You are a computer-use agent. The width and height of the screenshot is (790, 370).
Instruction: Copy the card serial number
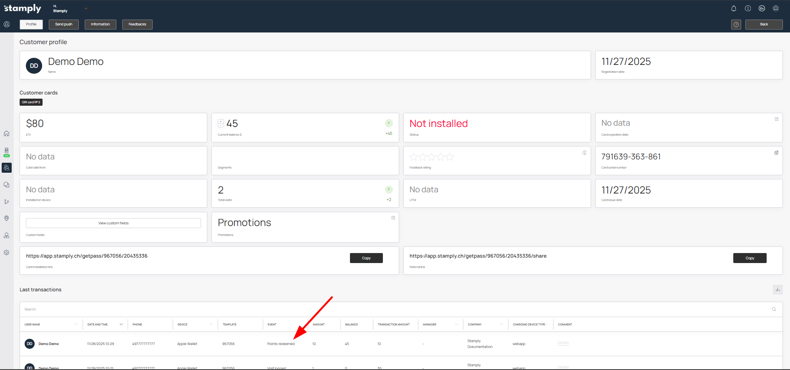pos(776,153)
